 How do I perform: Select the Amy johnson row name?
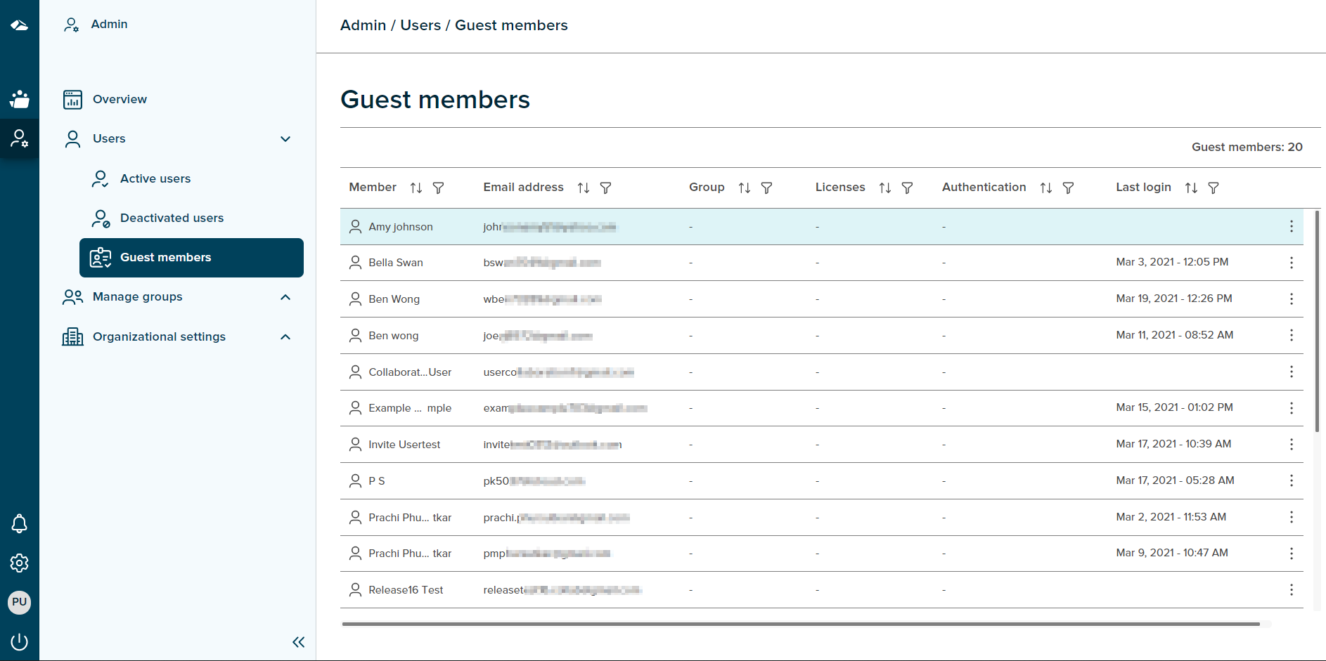(x=401, y=227)
